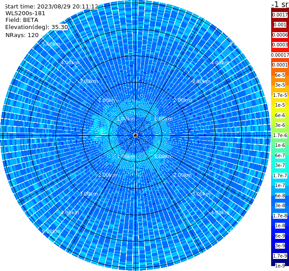This screenshot has width=289, height=271.
Task: Click the 1e-7 colorbar label
Action: 280,185
